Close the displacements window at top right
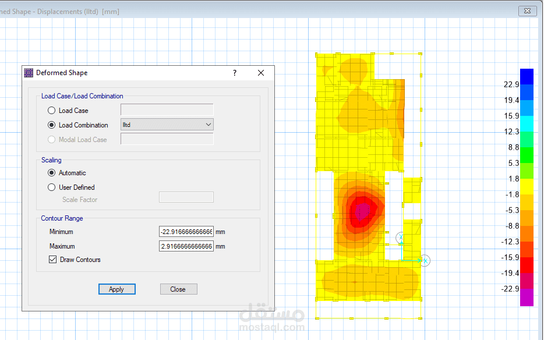 [527, 10]
